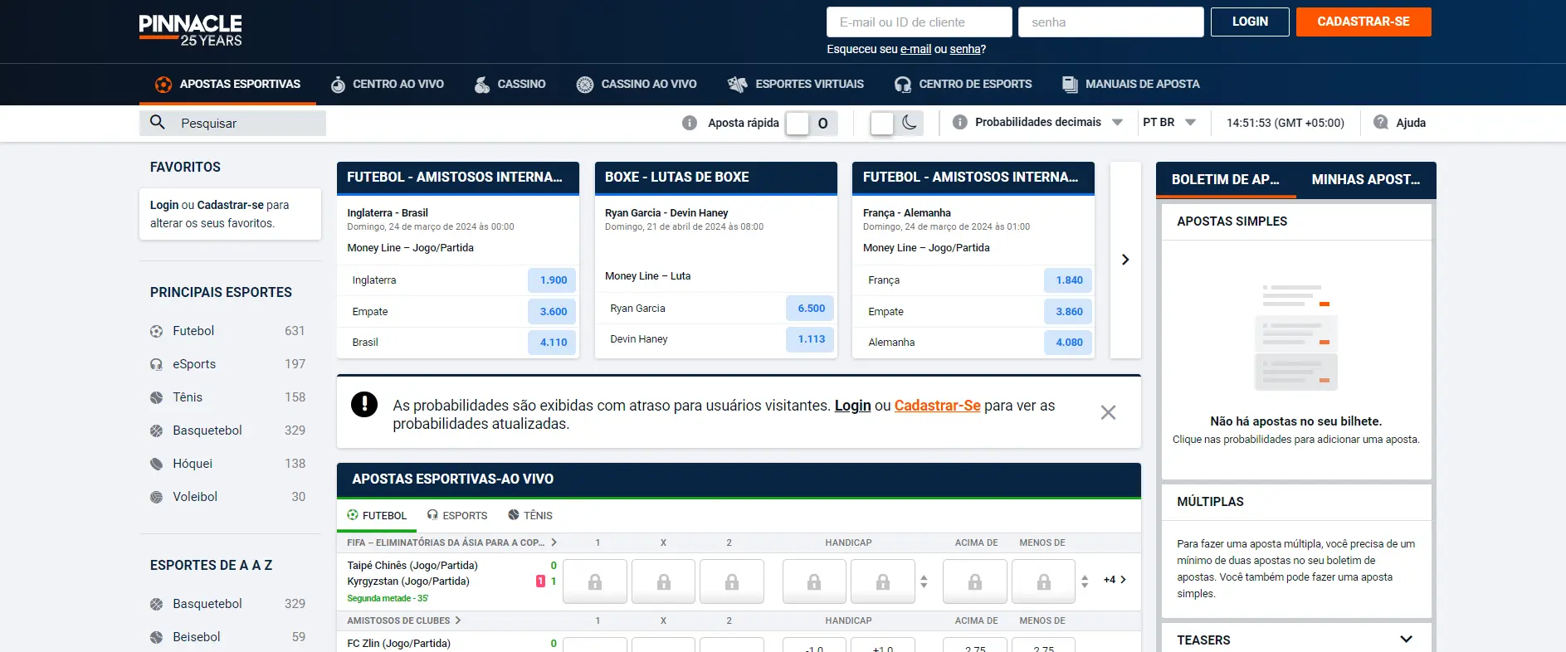Click the CADASTRAR-SE button
1566x652 pixels.
1364,22
